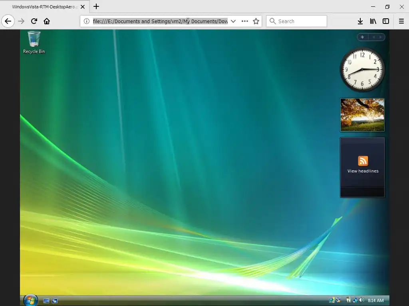This screenshot has height=306, width=409.
Task: Click the file:/// address bar text
Action: 160,21
